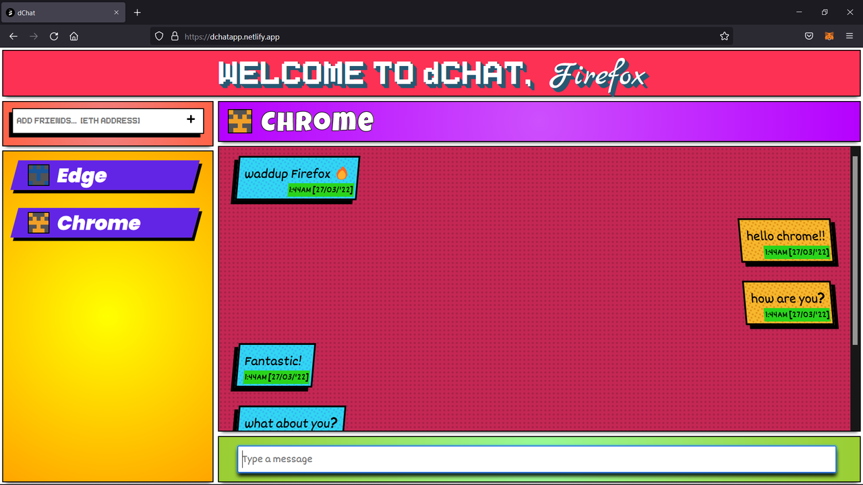The height and width of the screenshot is (485, 863).
Task: Click the Edge contact avatar icon
Action: (38, 175)
